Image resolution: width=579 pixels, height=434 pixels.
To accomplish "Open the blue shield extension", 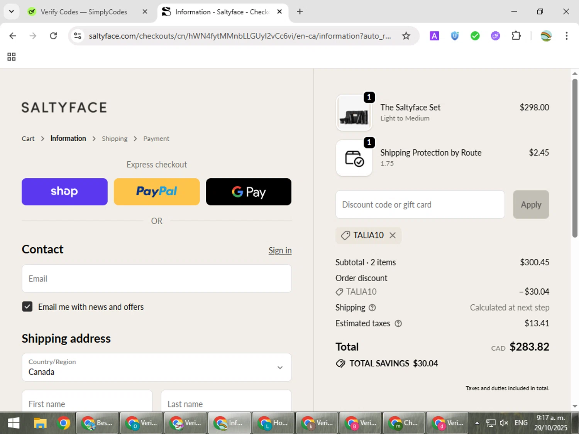I will pyautogui.click(x=455, y=36).
